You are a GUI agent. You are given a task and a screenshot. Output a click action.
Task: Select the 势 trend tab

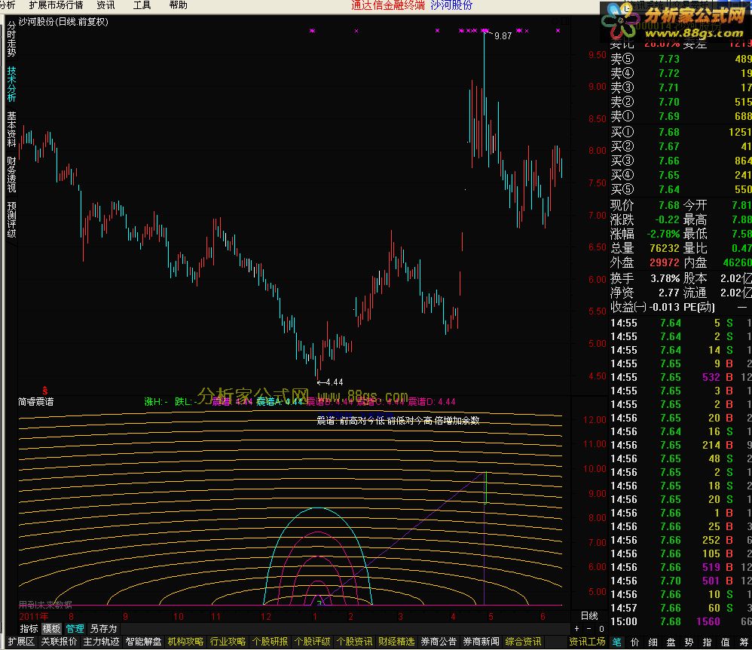coord(689,642)
